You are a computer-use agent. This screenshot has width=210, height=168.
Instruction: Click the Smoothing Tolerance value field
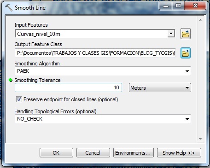click(68, 87)
